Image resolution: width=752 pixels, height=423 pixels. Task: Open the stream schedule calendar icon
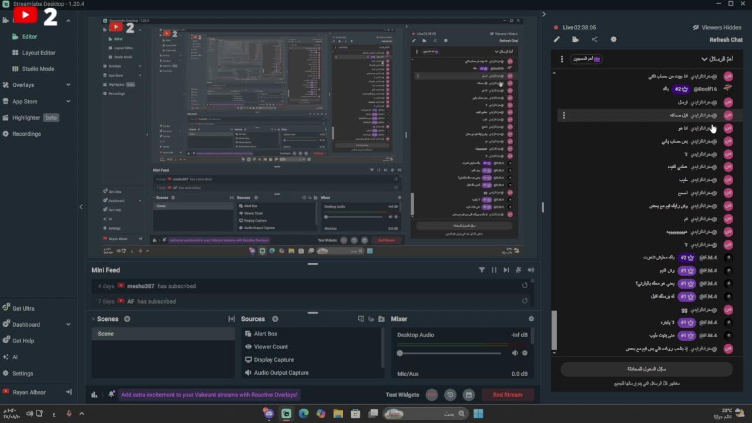pyautogui.click(x=468, y=395)
